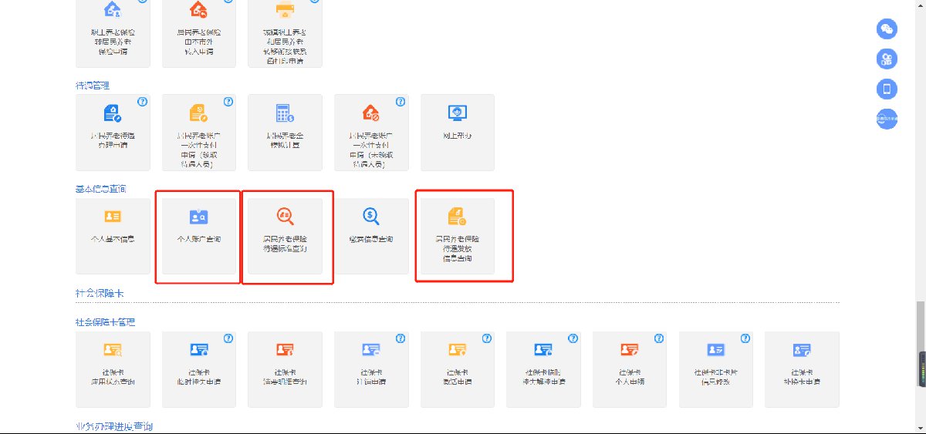Show help for 社保卡临时挂失解挂申请
The height and width of the screenshot is (434, 926).
pyautogui.click(x=573, y=338)
